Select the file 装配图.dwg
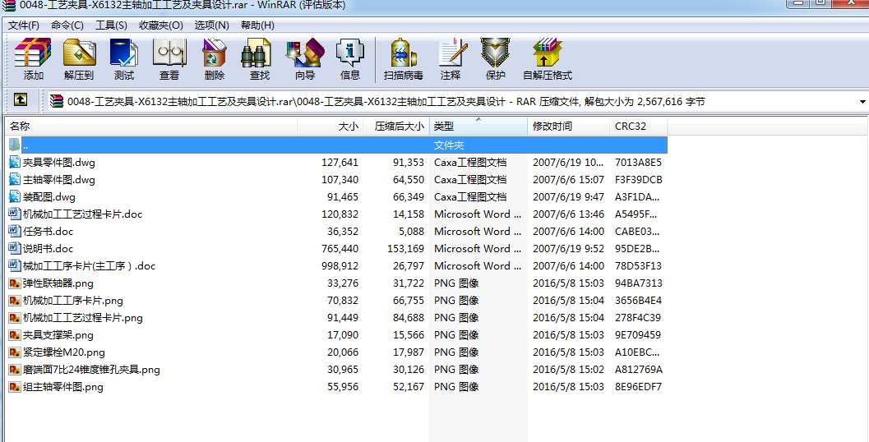 (49, 197)
